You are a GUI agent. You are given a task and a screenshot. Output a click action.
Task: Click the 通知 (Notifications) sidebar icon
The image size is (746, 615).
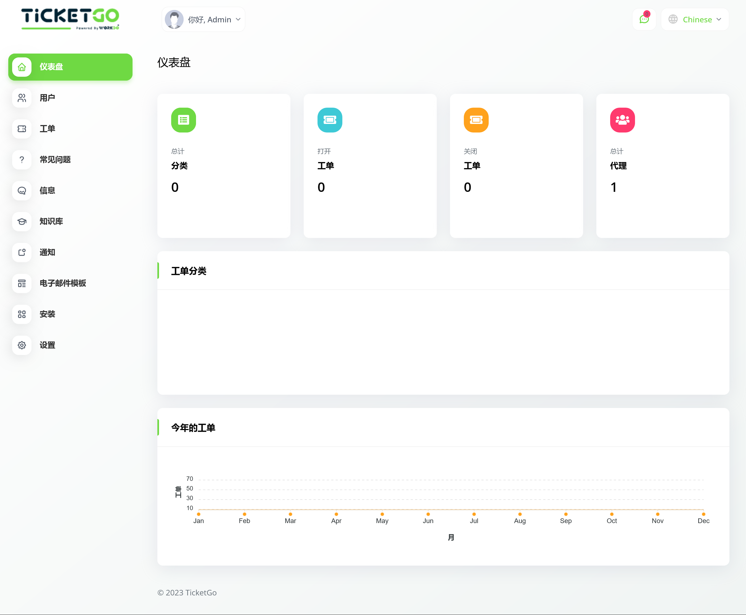tap(22, 252)
